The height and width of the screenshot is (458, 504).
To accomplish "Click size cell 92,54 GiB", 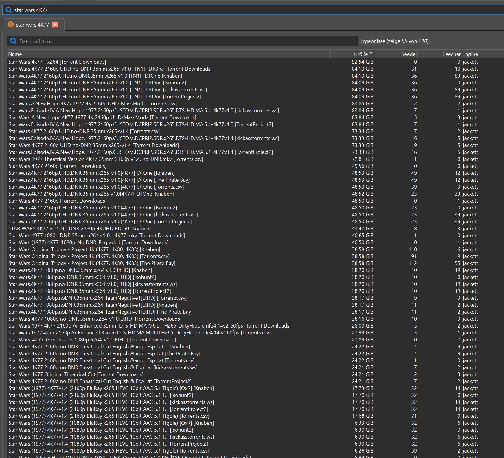I will pyautogui.click(x=363, y=62).
